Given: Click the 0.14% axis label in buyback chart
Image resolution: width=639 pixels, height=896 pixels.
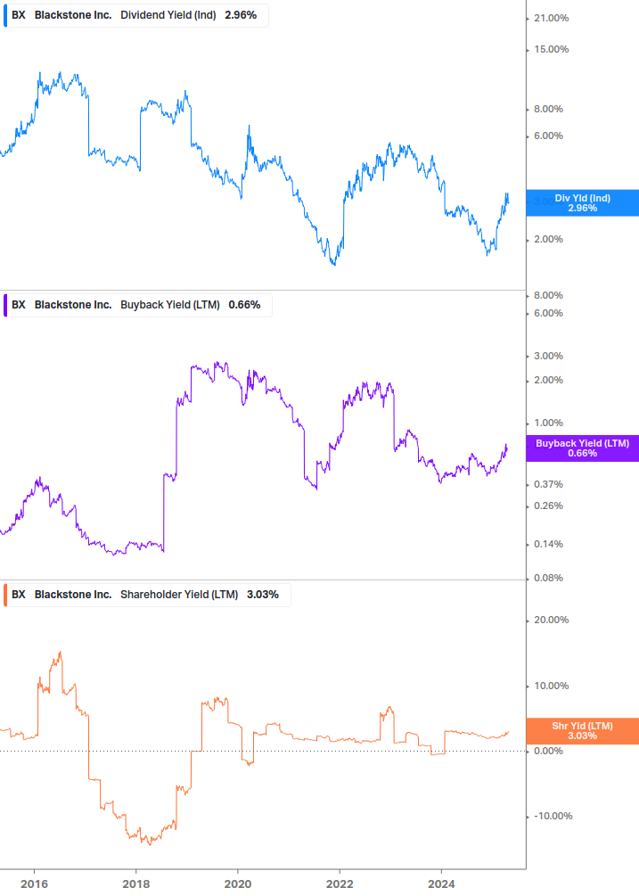Looking at the screenshot, I should point(548,544).
